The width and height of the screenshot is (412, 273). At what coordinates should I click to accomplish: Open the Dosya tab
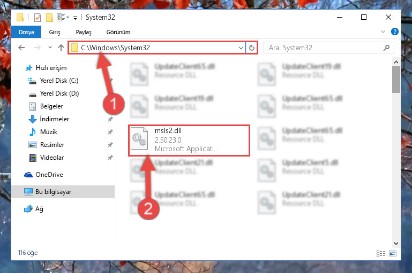[26, 32]
